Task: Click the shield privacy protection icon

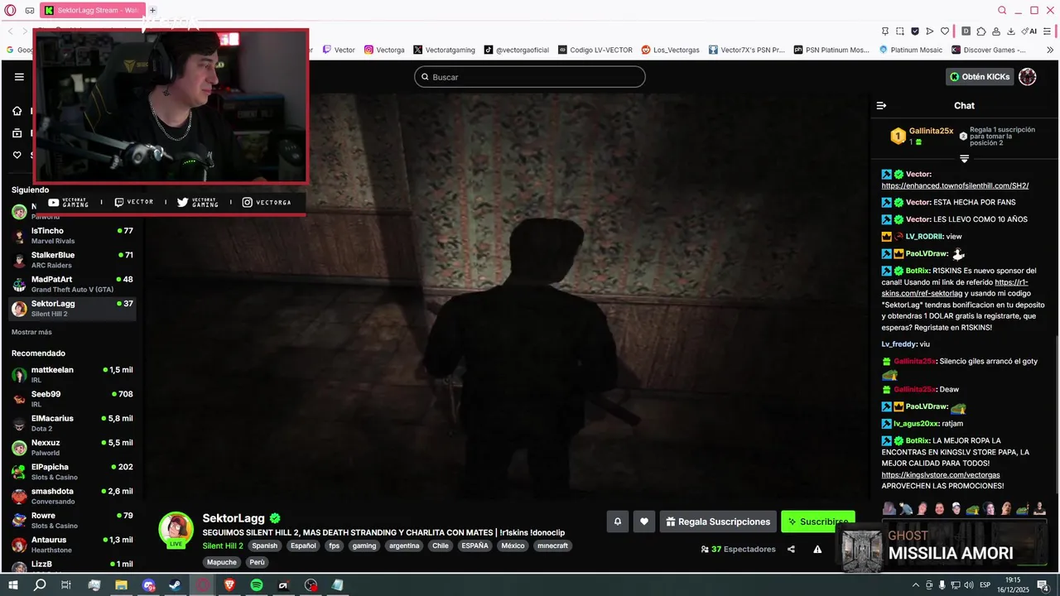Action: (x=915, y=31)
